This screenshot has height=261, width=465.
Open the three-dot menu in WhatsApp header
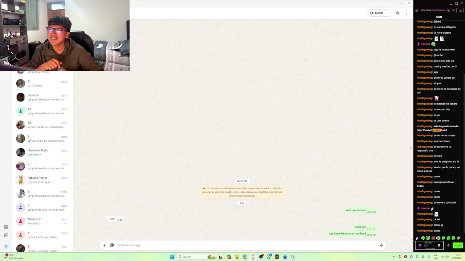pos(407,13)
